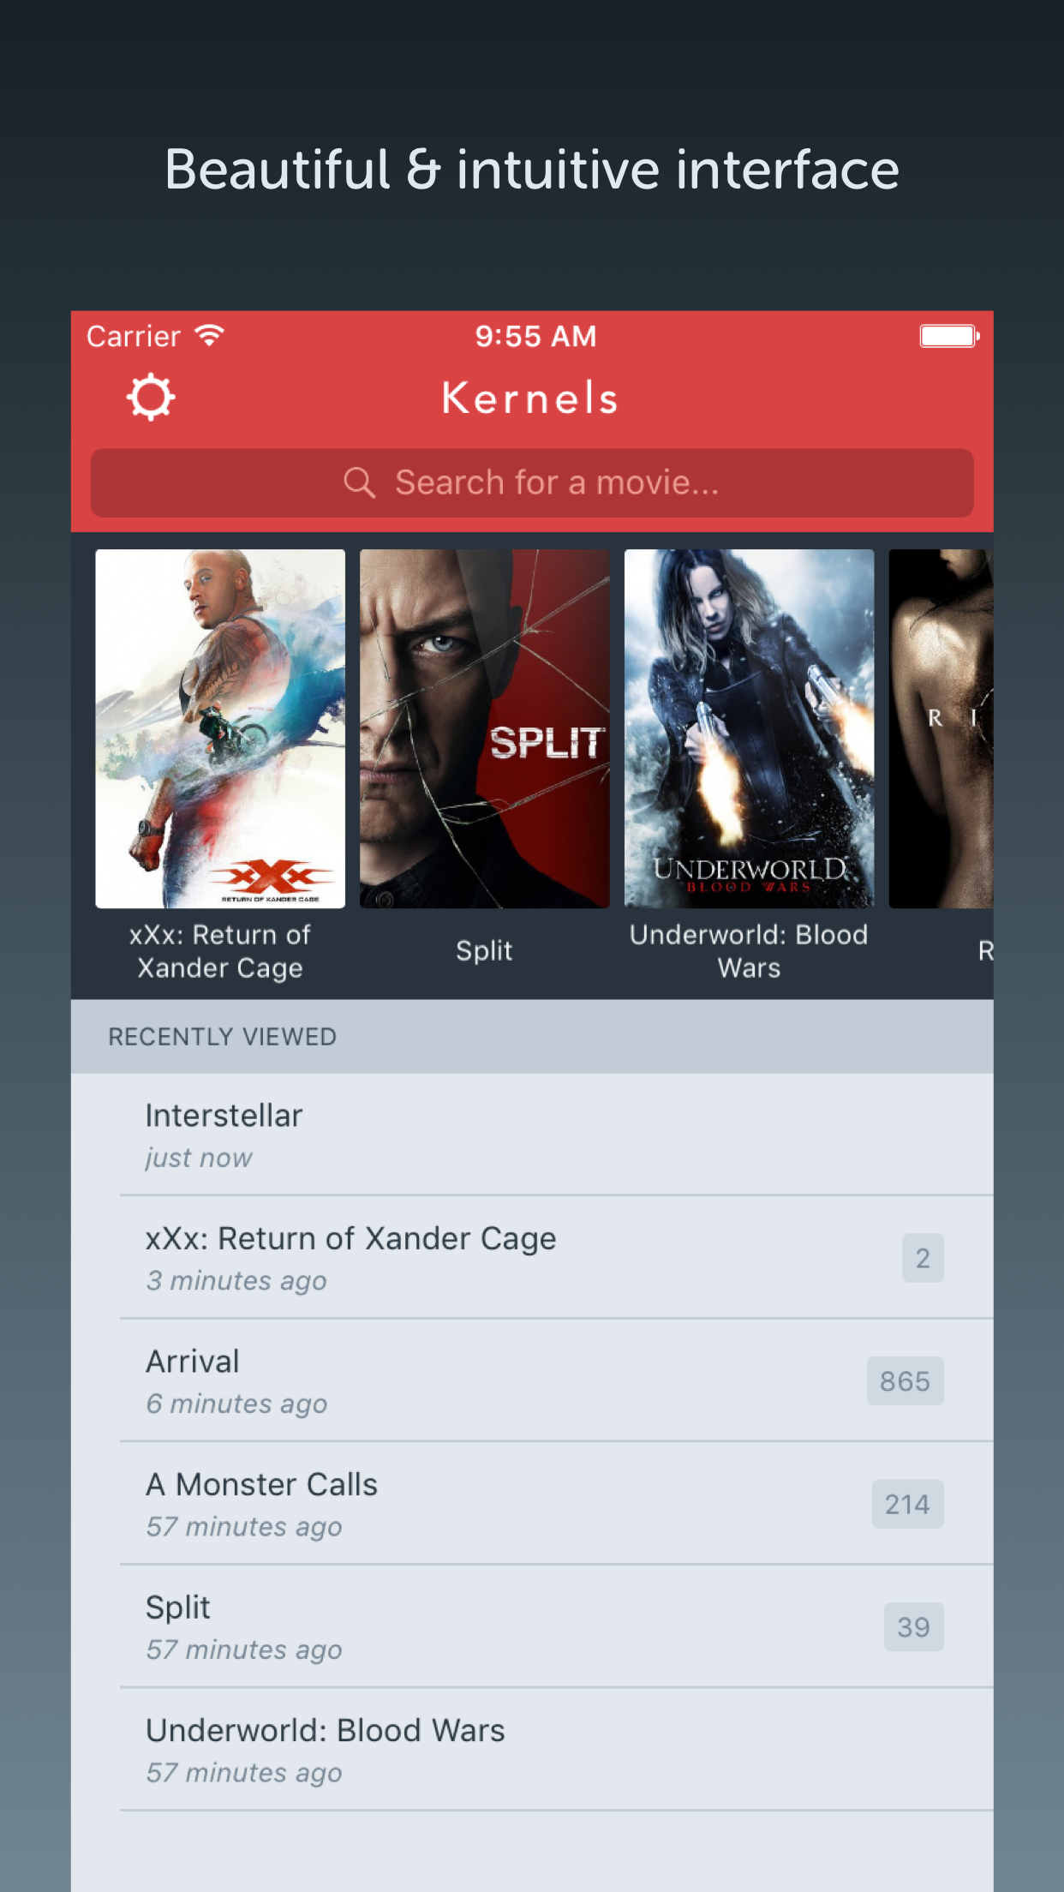Tap the 865 count badge on Arrival
Image resolution: width=1064 pixels, height=1892 pixels.
pos(906,1380)
